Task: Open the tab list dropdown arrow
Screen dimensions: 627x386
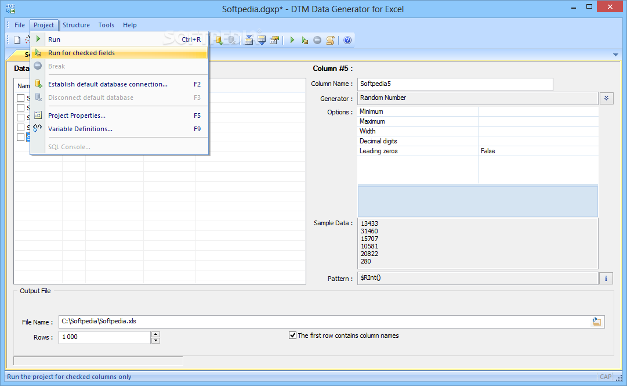Action: [615, 55]
